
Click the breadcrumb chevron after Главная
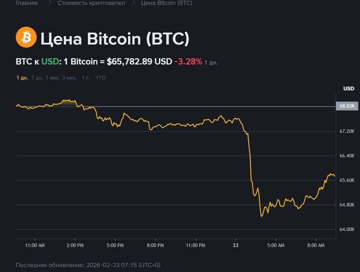click(50, 3)
